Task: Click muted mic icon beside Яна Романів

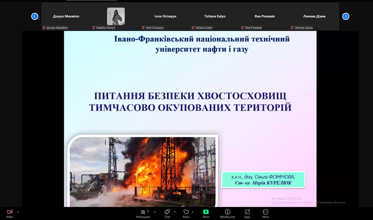Action: [242, 28]
